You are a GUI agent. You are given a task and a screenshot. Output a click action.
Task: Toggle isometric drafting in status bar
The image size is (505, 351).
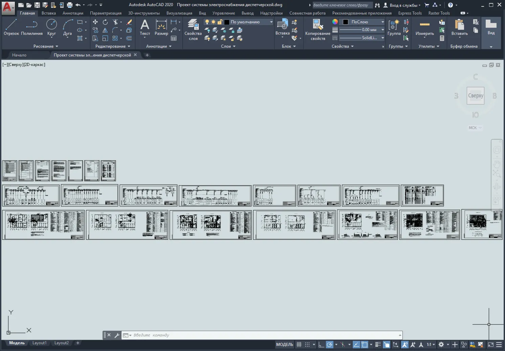pos(343,345)
